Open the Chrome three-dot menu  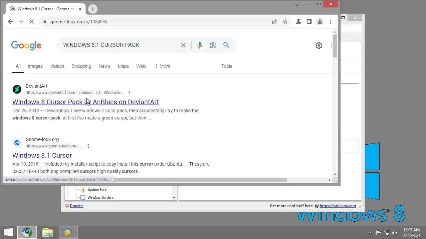(x=330, y=22)
